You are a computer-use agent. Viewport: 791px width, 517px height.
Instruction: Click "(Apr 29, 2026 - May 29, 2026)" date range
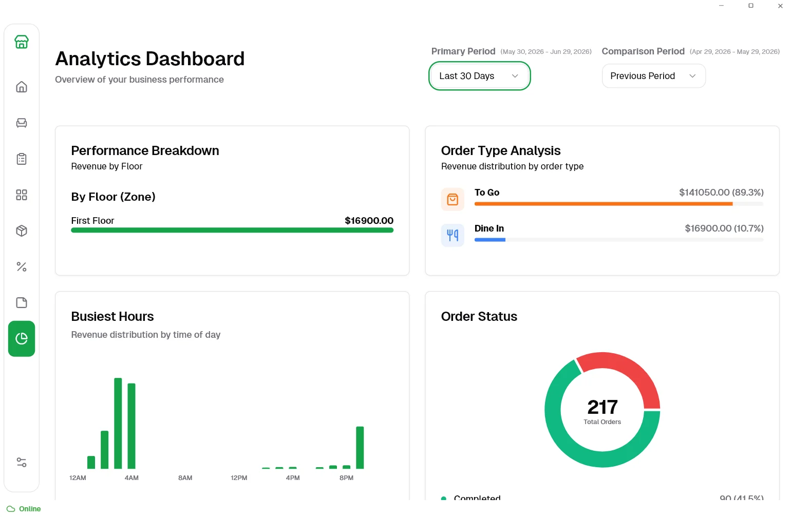click(x=734, y=52)
